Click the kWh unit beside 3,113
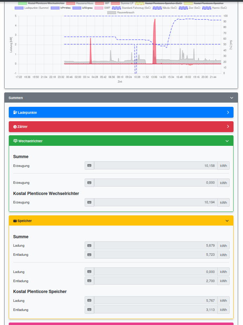Image resolution: width=243 pixels, height=325 pixels. (223, 310)
